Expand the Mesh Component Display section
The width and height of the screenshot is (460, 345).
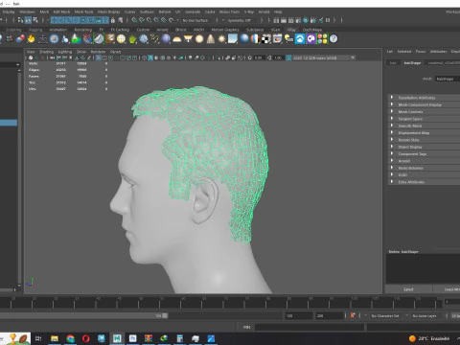[424, 104]
